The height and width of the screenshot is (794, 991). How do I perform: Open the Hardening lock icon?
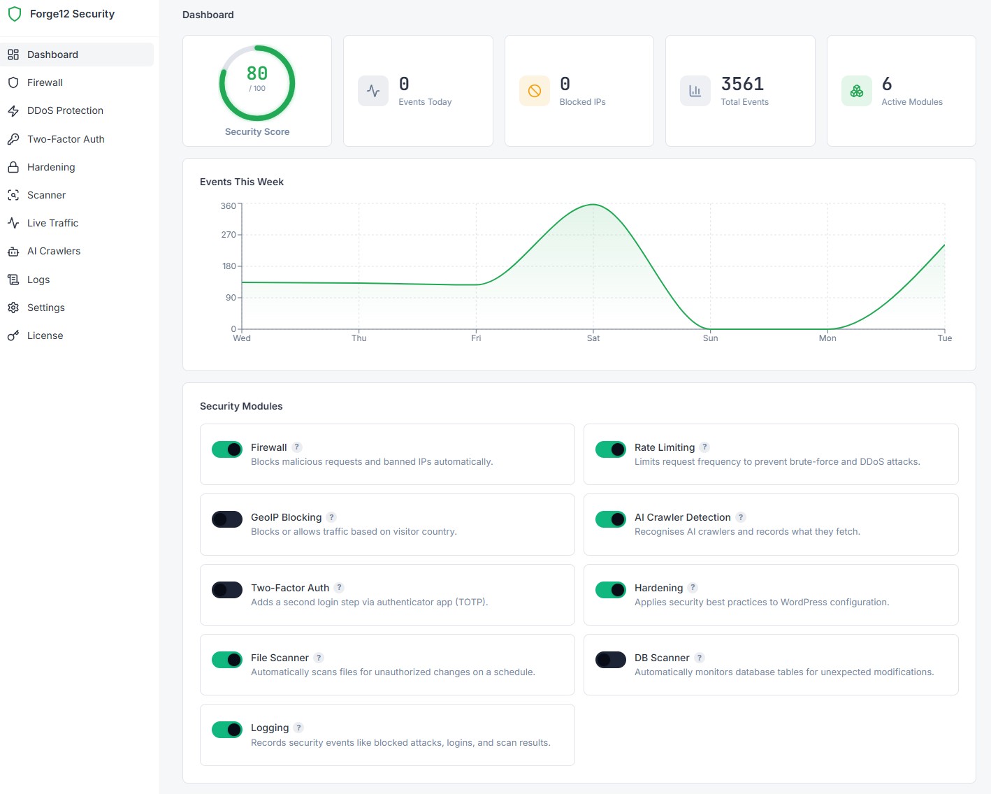13,167
